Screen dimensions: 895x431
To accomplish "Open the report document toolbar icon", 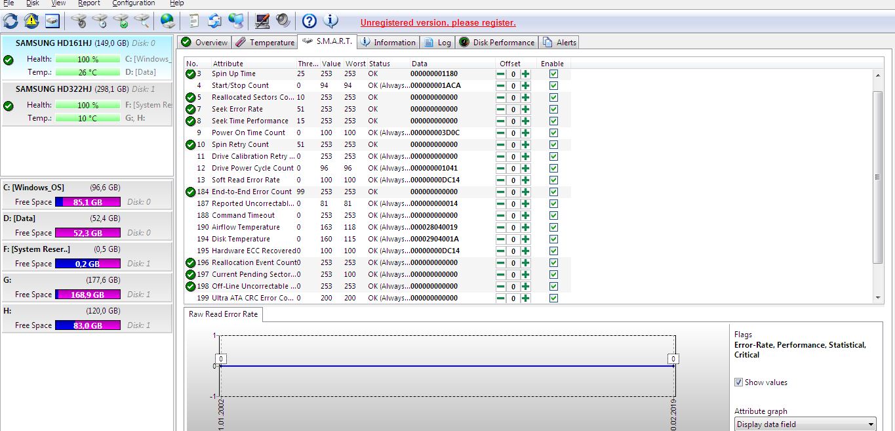I will click(194, 21).
